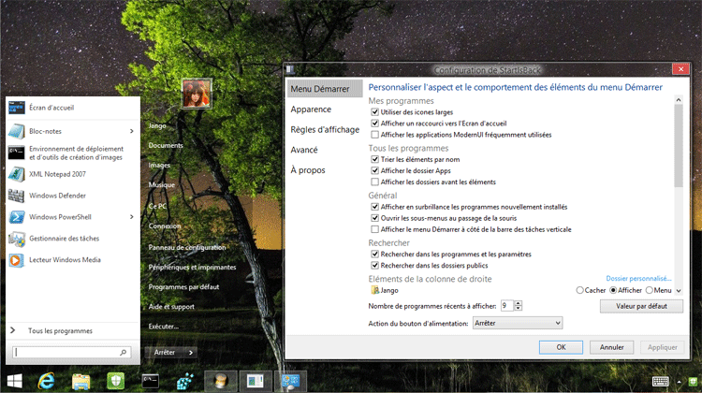The width and height of the screenshot is (702, 393).
Task: Switch to the Apparence tab
Action: coord(311,109)
